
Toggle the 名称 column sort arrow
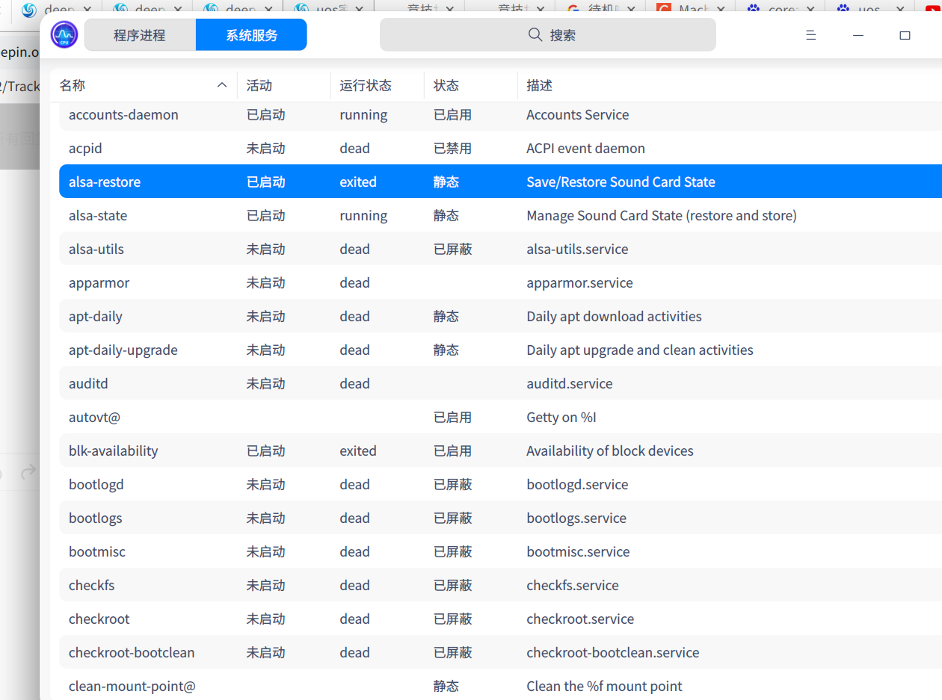coord(222,86)
